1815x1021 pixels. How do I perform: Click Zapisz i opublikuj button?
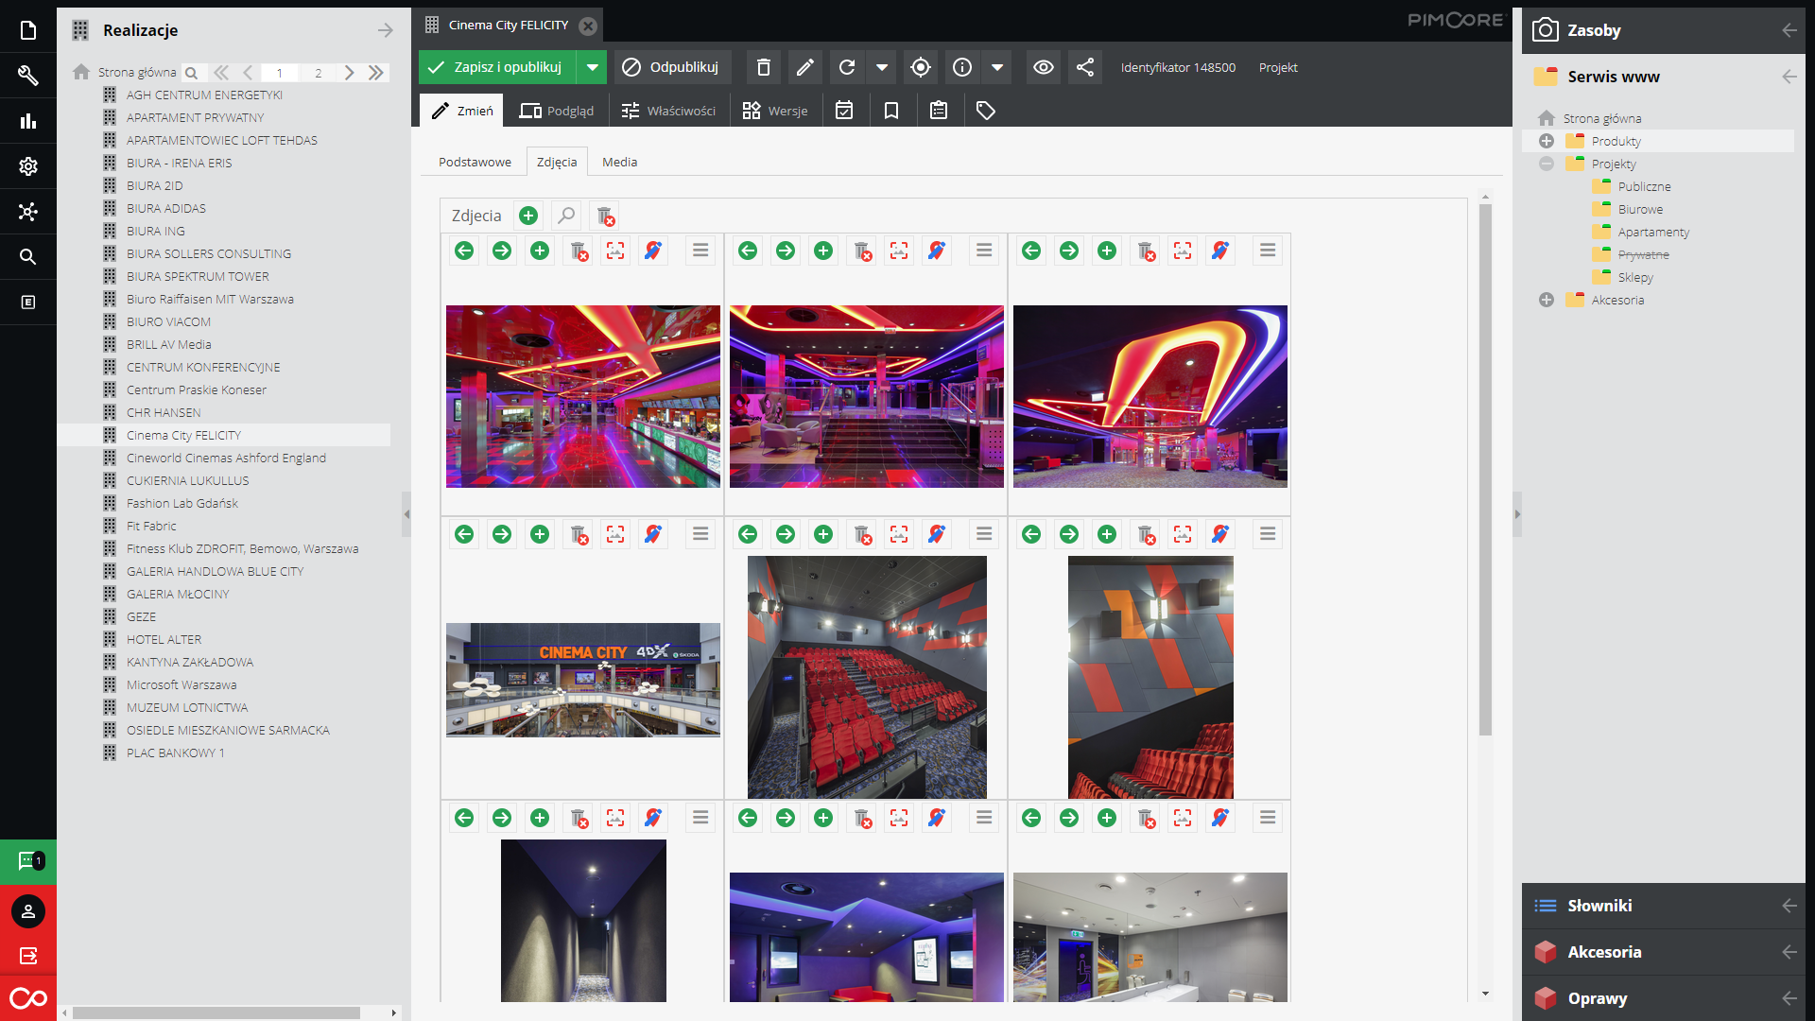pos(498,67)
